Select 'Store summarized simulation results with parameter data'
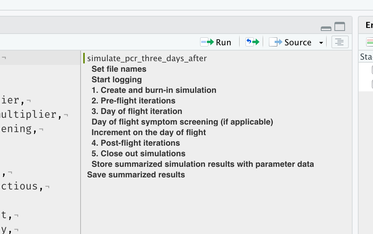Viewport: 373px width, 234px height. click(x=203, y=164)
